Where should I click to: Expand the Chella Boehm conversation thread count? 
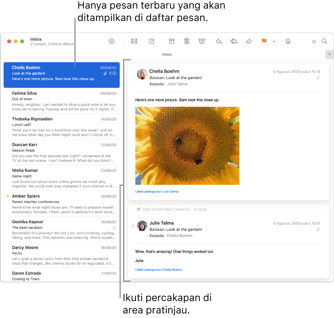point(113,73)
